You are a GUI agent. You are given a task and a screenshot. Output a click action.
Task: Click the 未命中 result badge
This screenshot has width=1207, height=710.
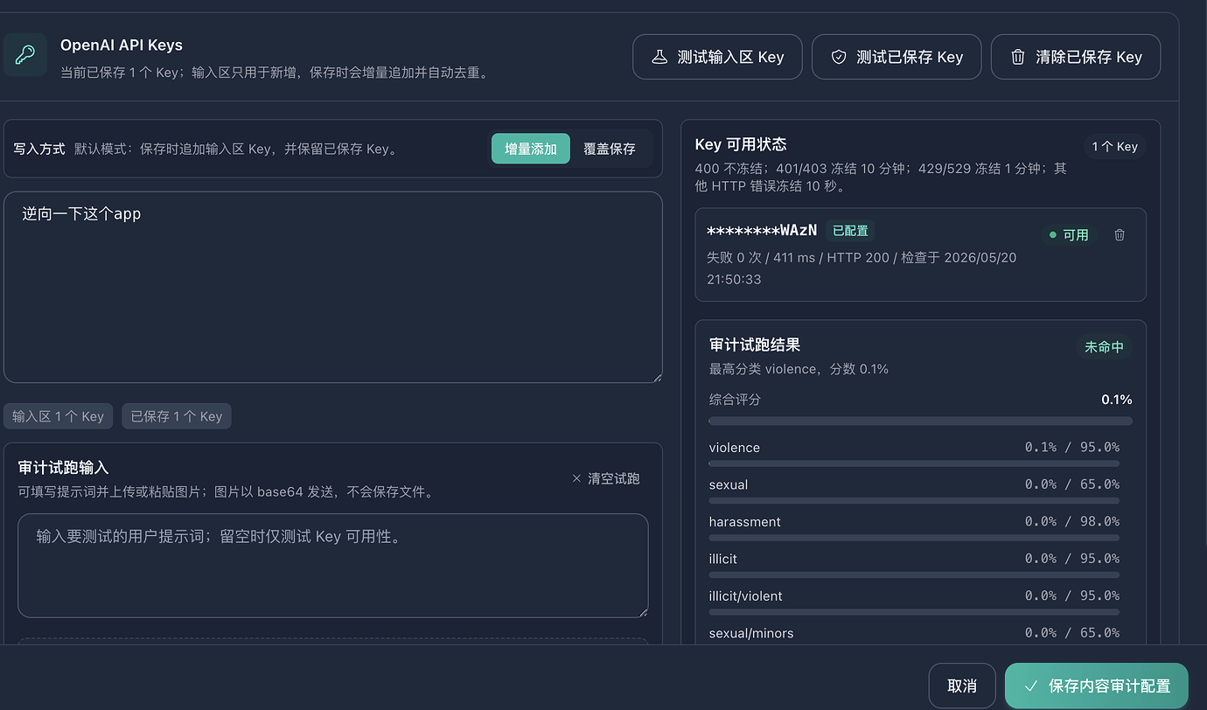click(x=1104, y=347)
